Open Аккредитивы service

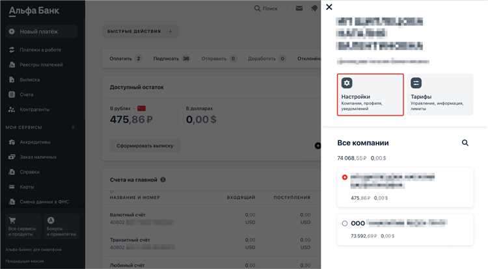click(x=35, y=142)
